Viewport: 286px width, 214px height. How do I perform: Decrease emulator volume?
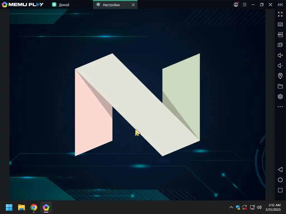(x=280, y=65)
